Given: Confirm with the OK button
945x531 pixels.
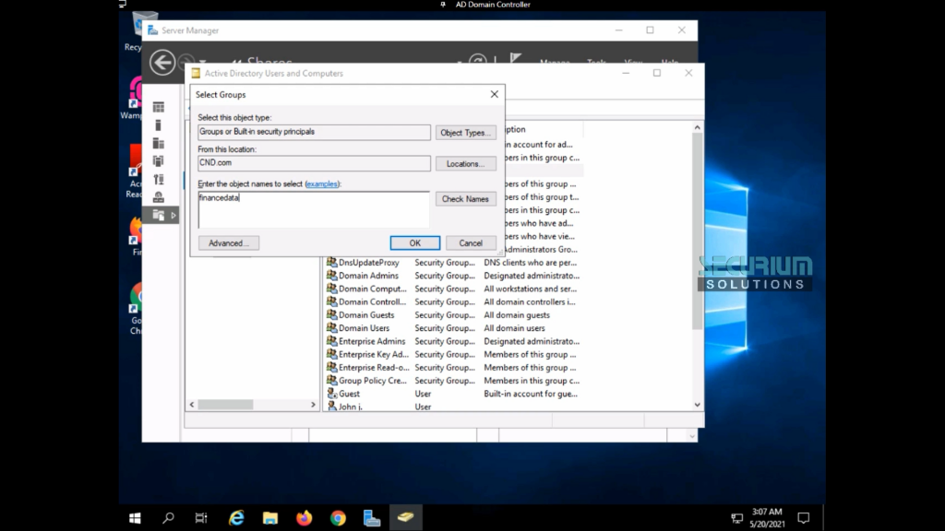Looking at the screenshot, I should tap(414, 243).
